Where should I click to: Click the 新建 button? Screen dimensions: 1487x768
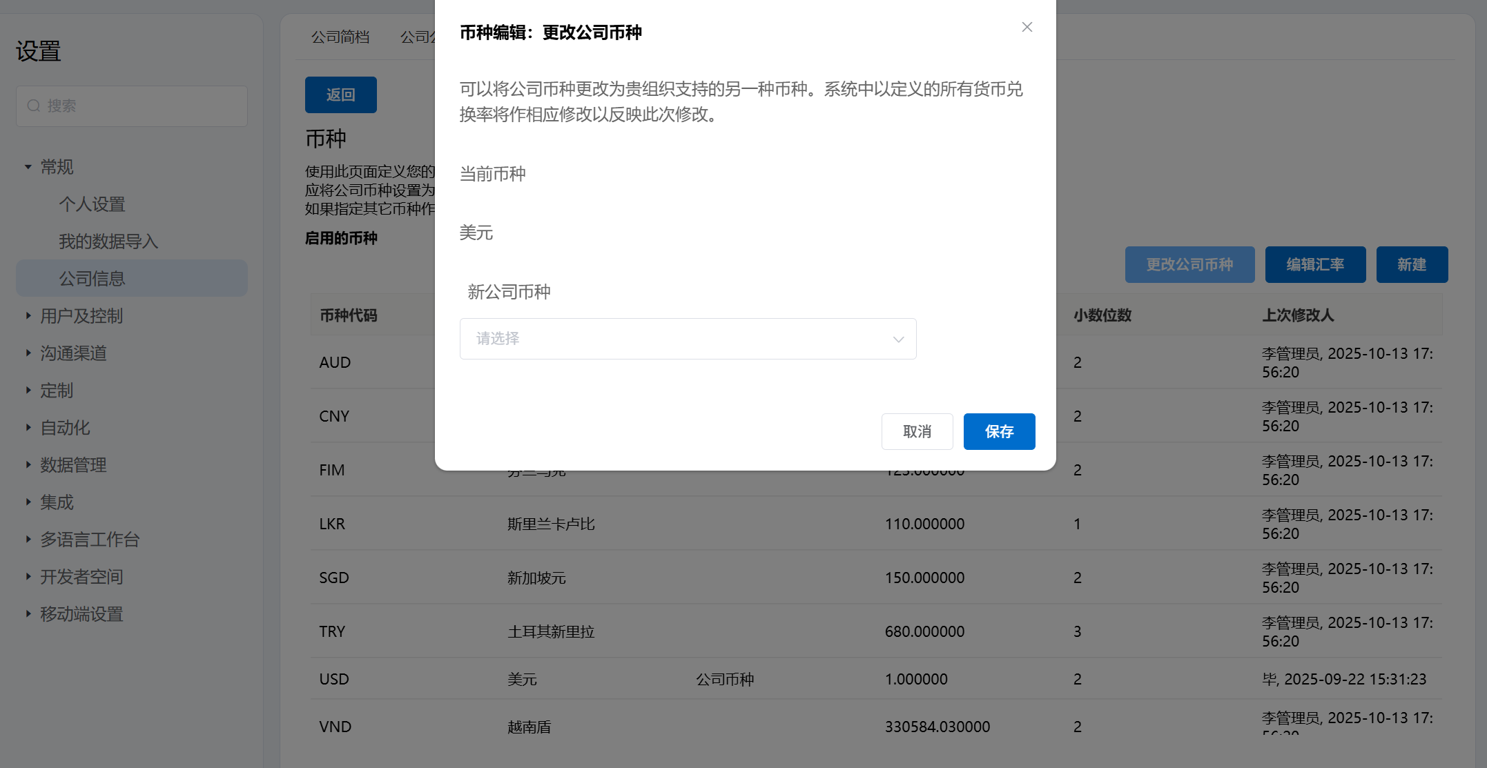1411,264
